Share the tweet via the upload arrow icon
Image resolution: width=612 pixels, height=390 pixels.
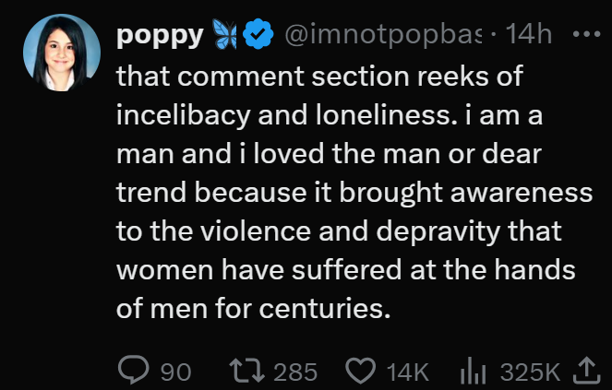587,371
